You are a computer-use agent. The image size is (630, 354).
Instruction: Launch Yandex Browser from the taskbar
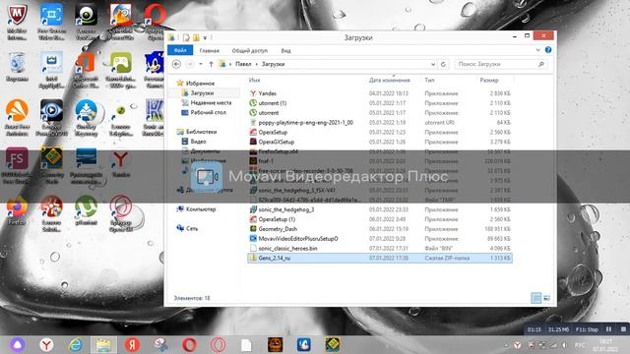pos(46,344)
